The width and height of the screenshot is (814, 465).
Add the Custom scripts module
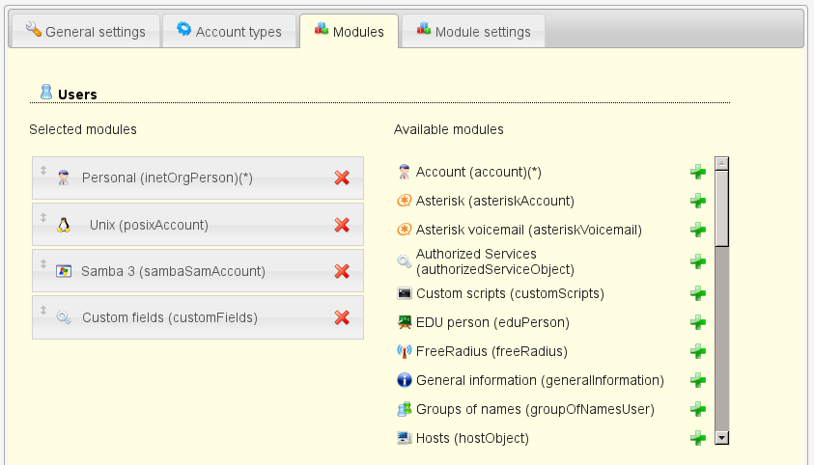point(697,293)
